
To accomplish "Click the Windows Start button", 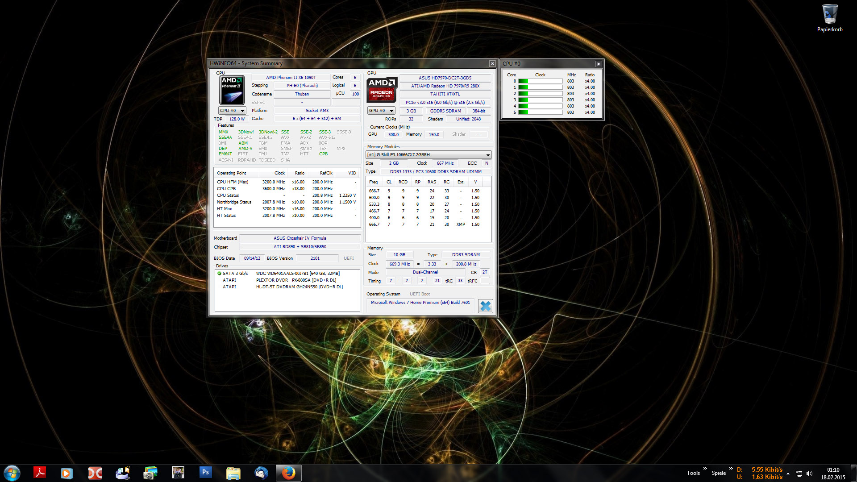I will tap(12, 473).
